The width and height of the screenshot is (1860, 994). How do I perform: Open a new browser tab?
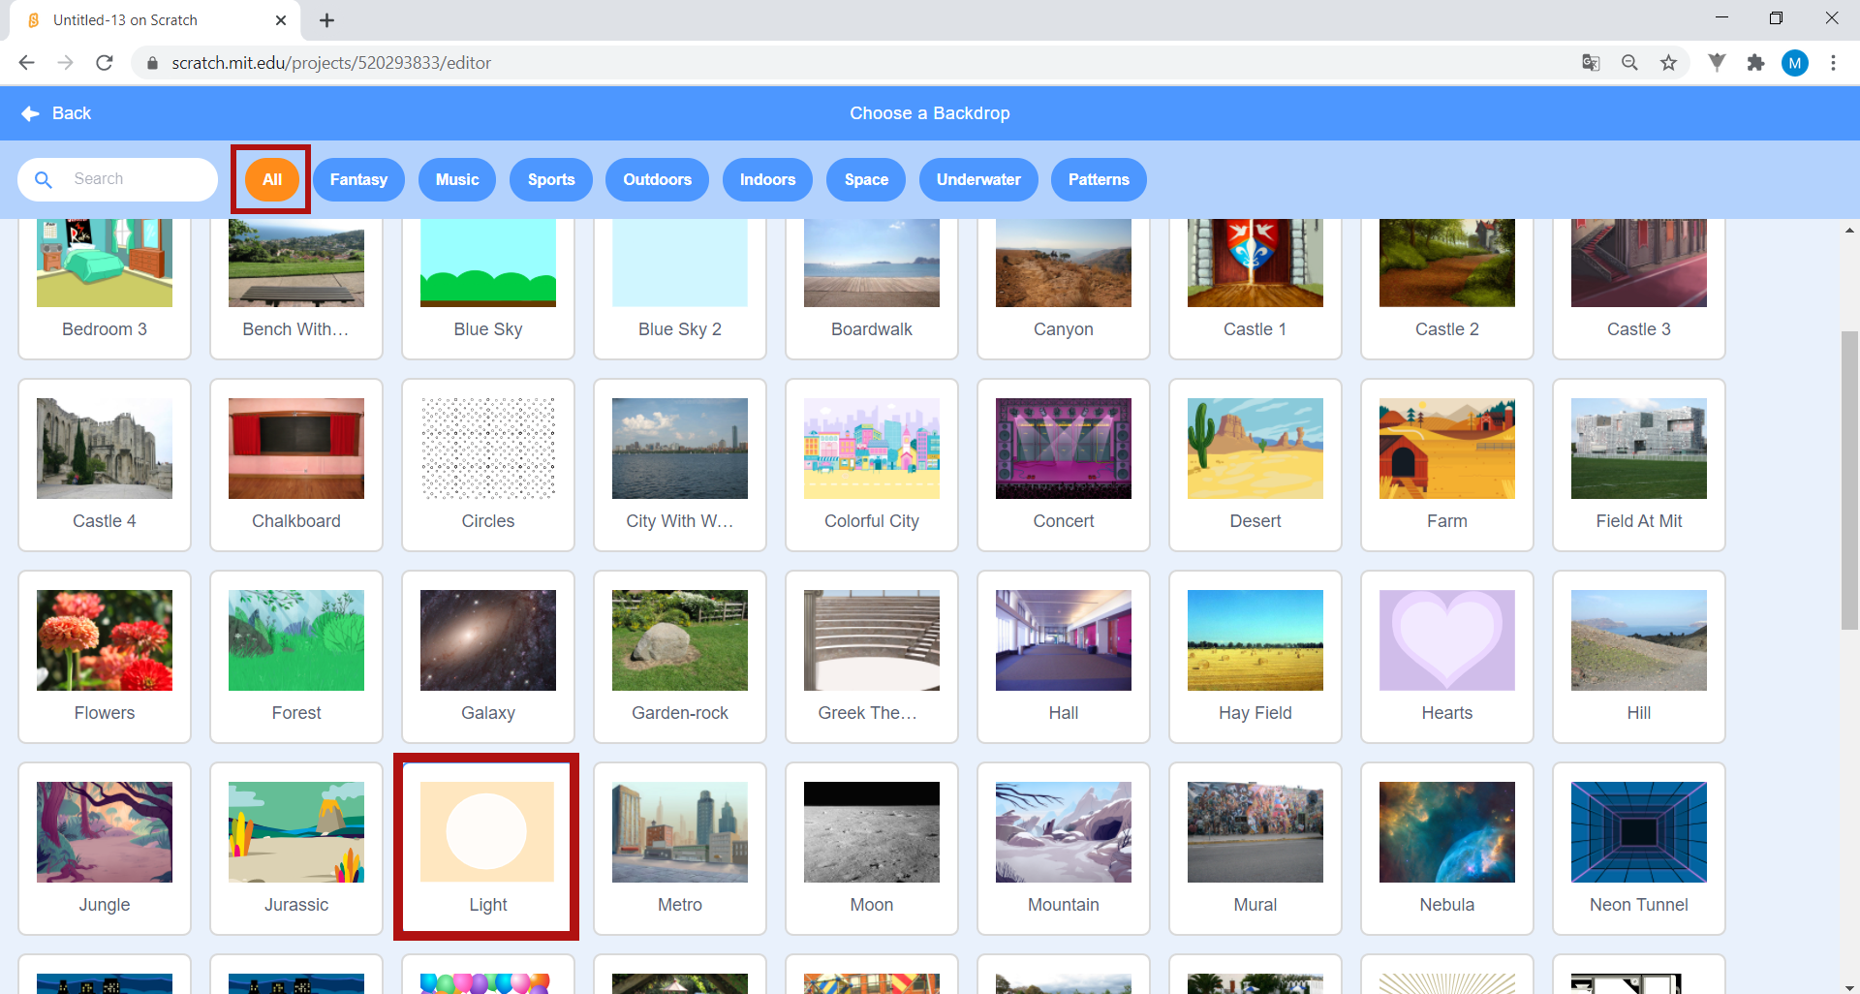pos(326,20)
